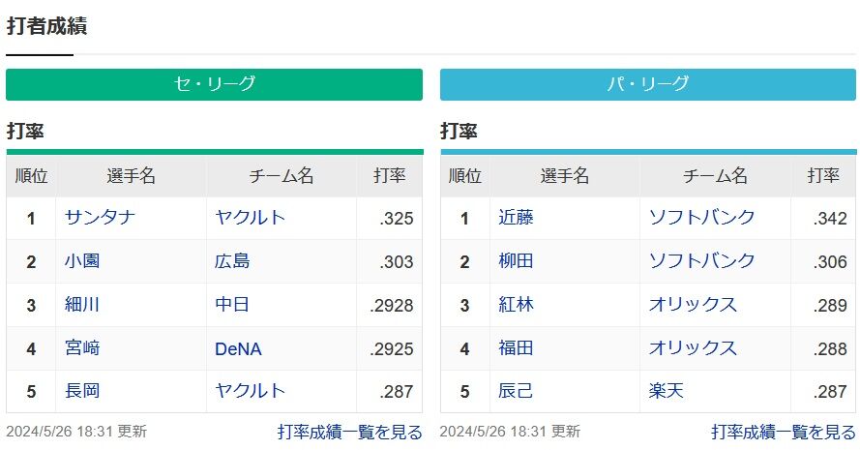Open Pacific League 打率成績一覧を見る link
The image size is (860, 450).
tap(784, 432)
